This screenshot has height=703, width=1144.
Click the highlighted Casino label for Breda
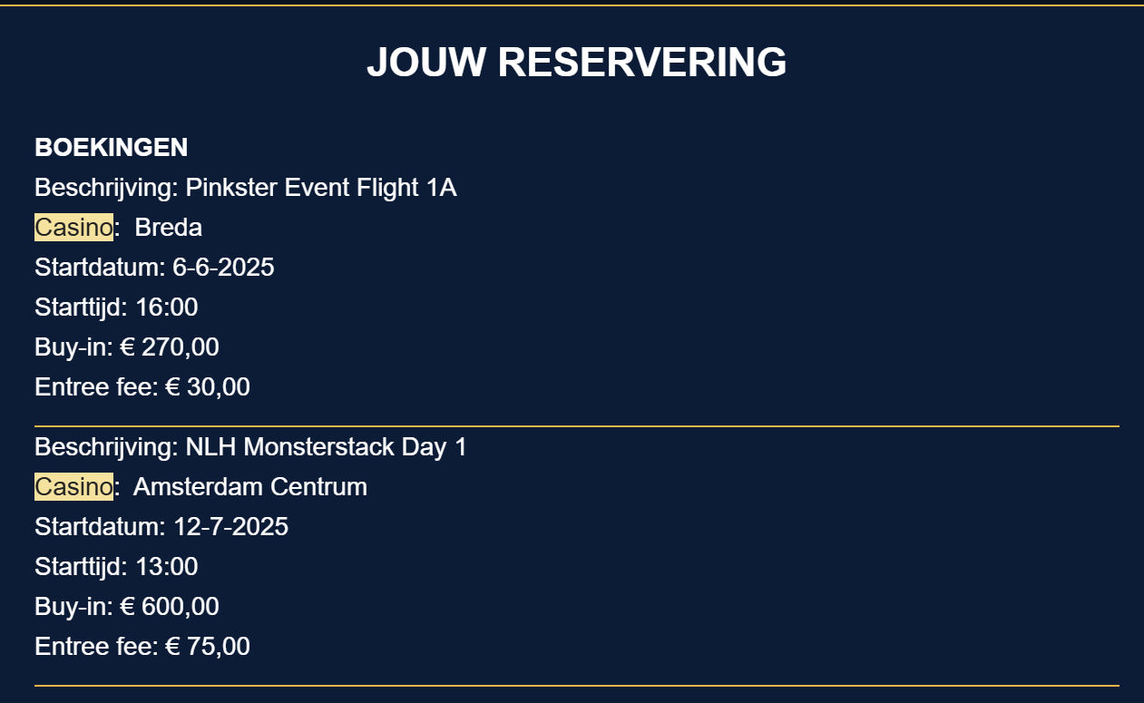[73, 228]
